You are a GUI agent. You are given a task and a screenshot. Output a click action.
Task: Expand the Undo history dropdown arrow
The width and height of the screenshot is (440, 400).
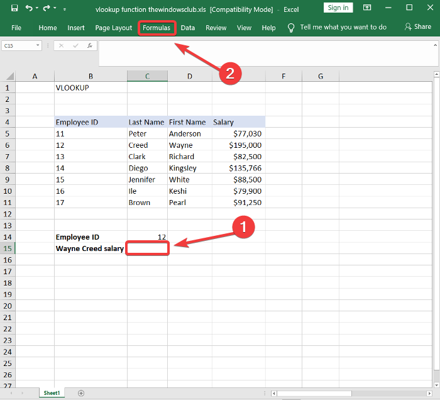(x=37, y=8)
